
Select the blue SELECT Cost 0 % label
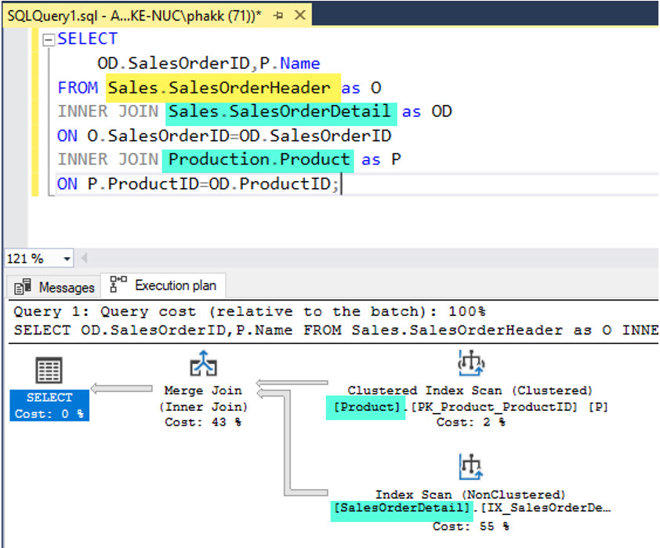point(49,406)
